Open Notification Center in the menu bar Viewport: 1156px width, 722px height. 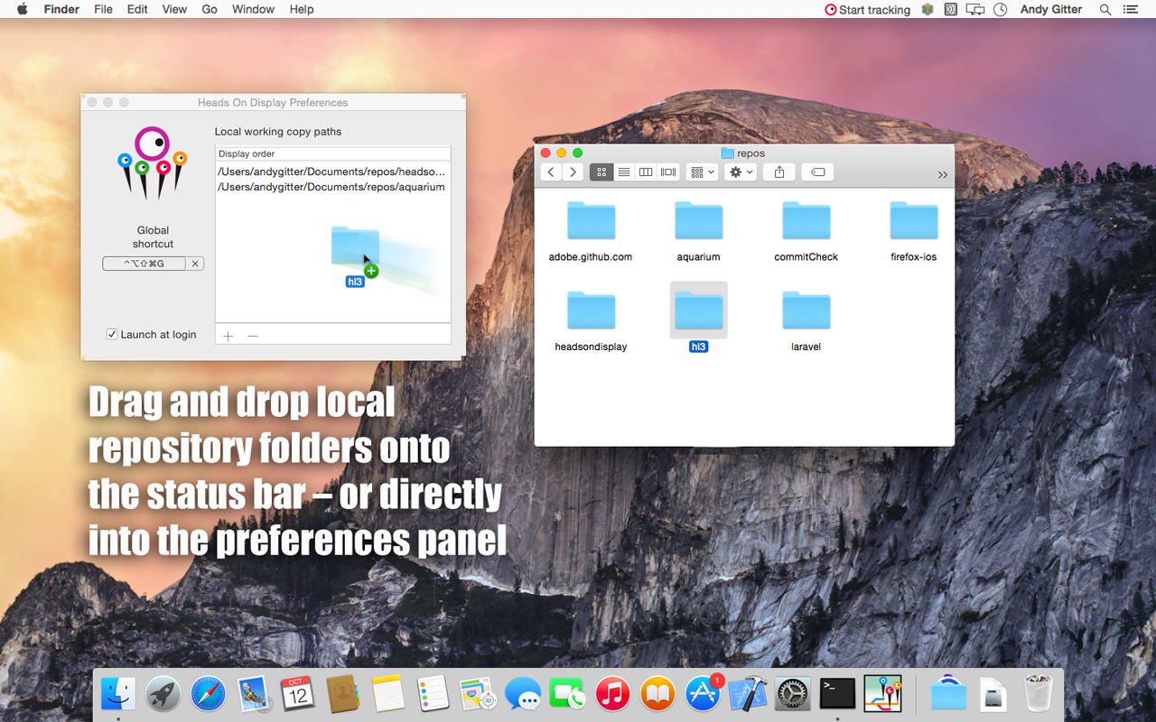click(x=1130, y=9)
